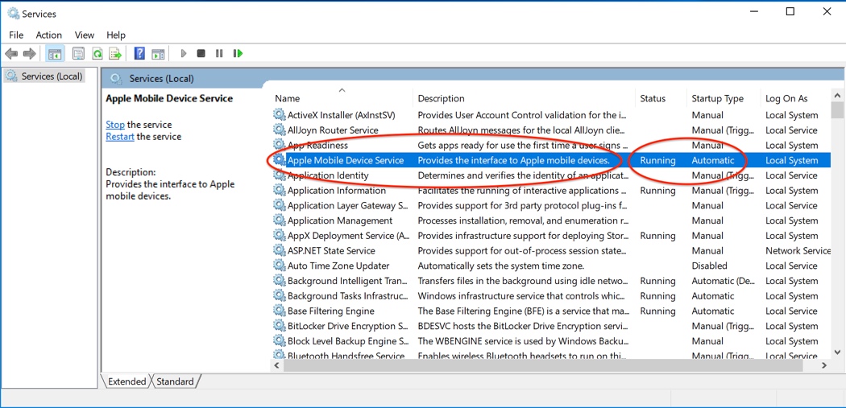The width and height of the screenshot is (846, 408).
Task: Click the Stop Service square icon
Action: [201, 53]
